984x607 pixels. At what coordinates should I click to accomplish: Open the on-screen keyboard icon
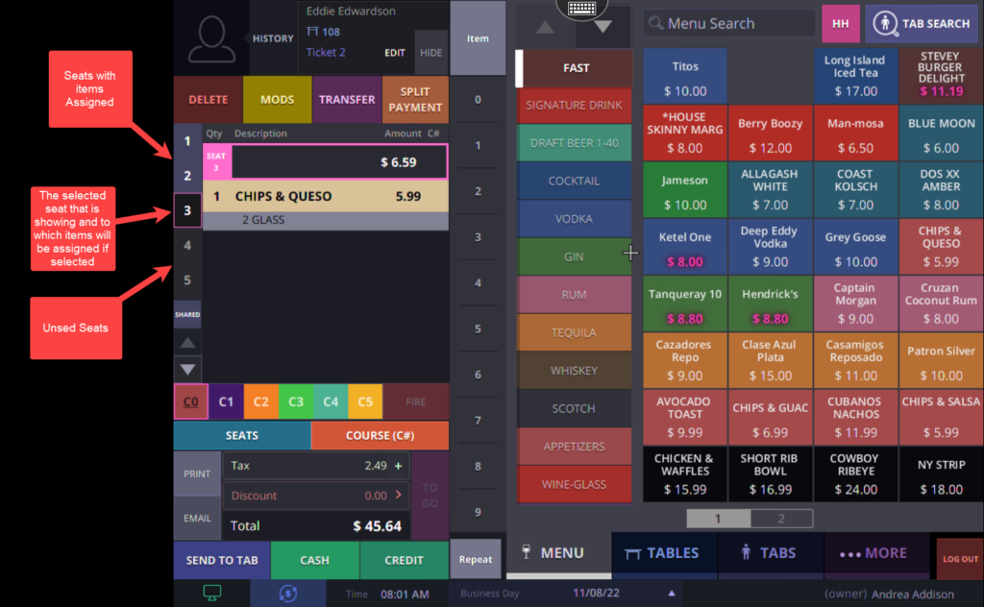click(x=581, y=8)
